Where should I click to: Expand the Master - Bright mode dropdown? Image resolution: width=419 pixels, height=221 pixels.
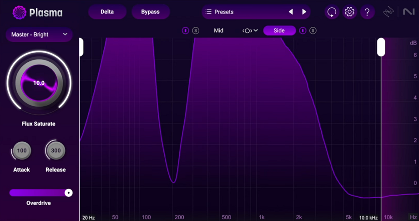click(39, 35)
